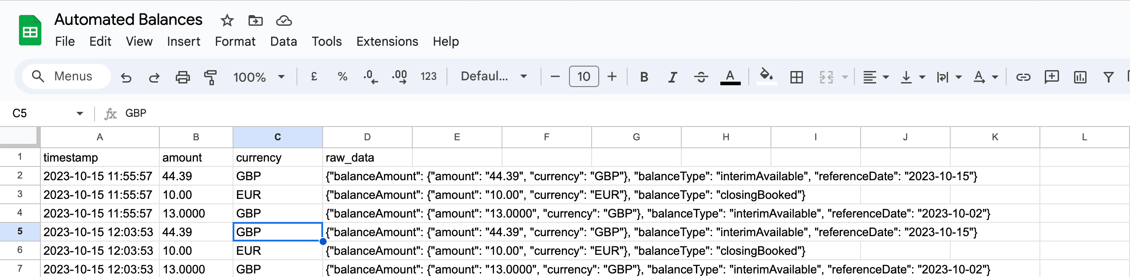Check the cloud document status icon
Viewport: 1130px width, 277px height.
point(284,20)
